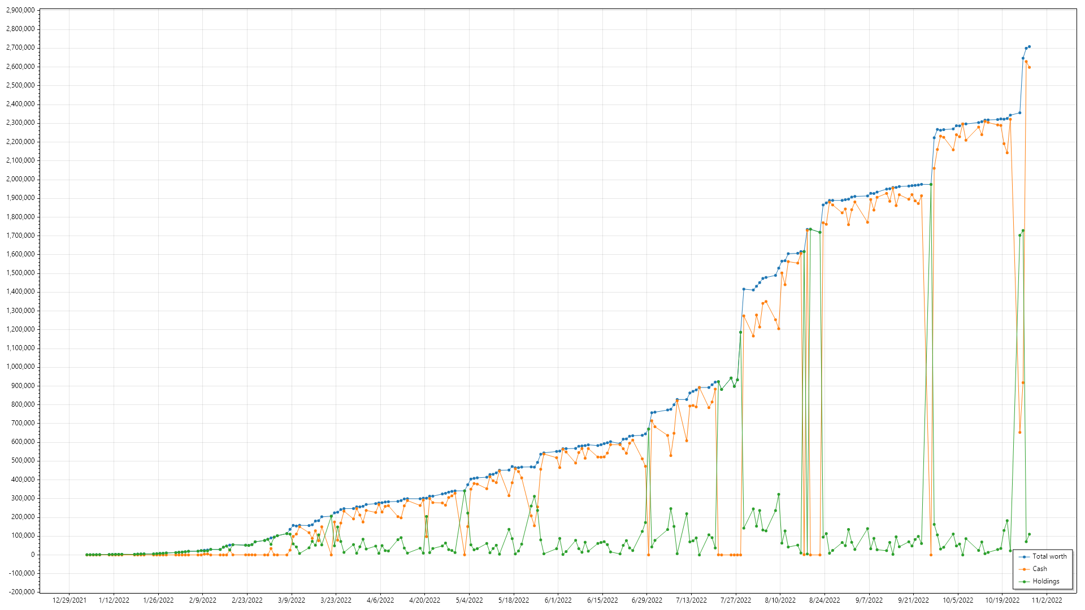The width and height of the screenshot is (1085, 610).
Task: Click the 300,000 y-axis label
Action: tap(23, 498)
